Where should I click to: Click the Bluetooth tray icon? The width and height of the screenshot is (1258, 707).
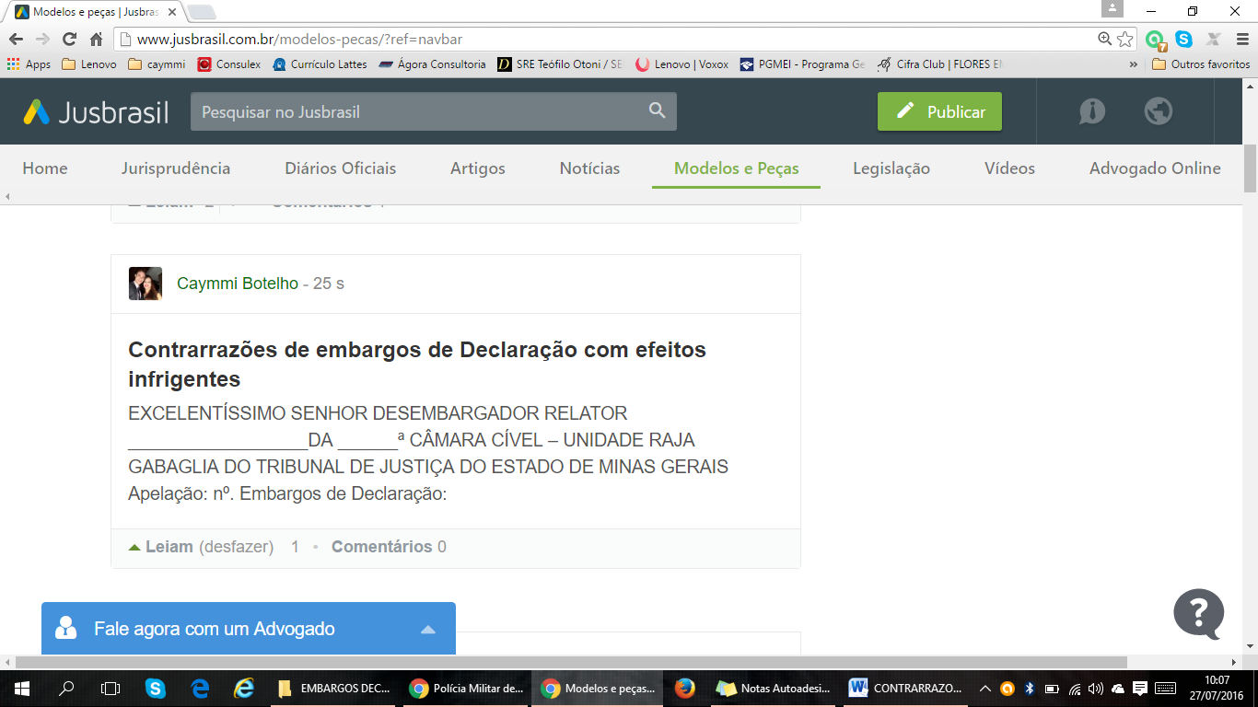point(1030,689)
